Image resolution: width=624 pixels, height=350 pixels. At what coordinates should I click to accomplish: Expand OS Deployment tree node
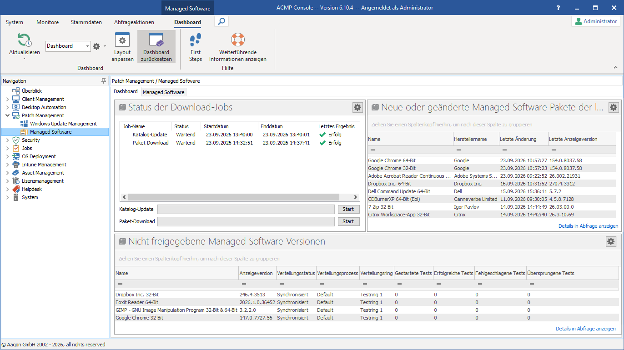pos(7,156)
